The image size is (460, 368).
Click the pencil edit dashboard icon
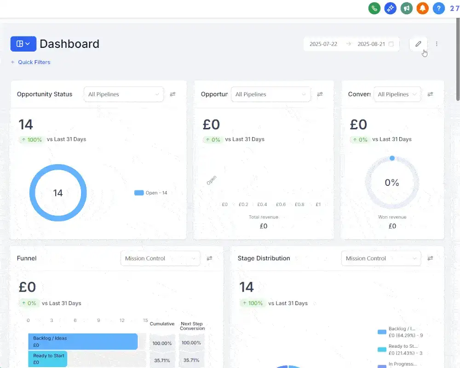click(x=418, y=44)
